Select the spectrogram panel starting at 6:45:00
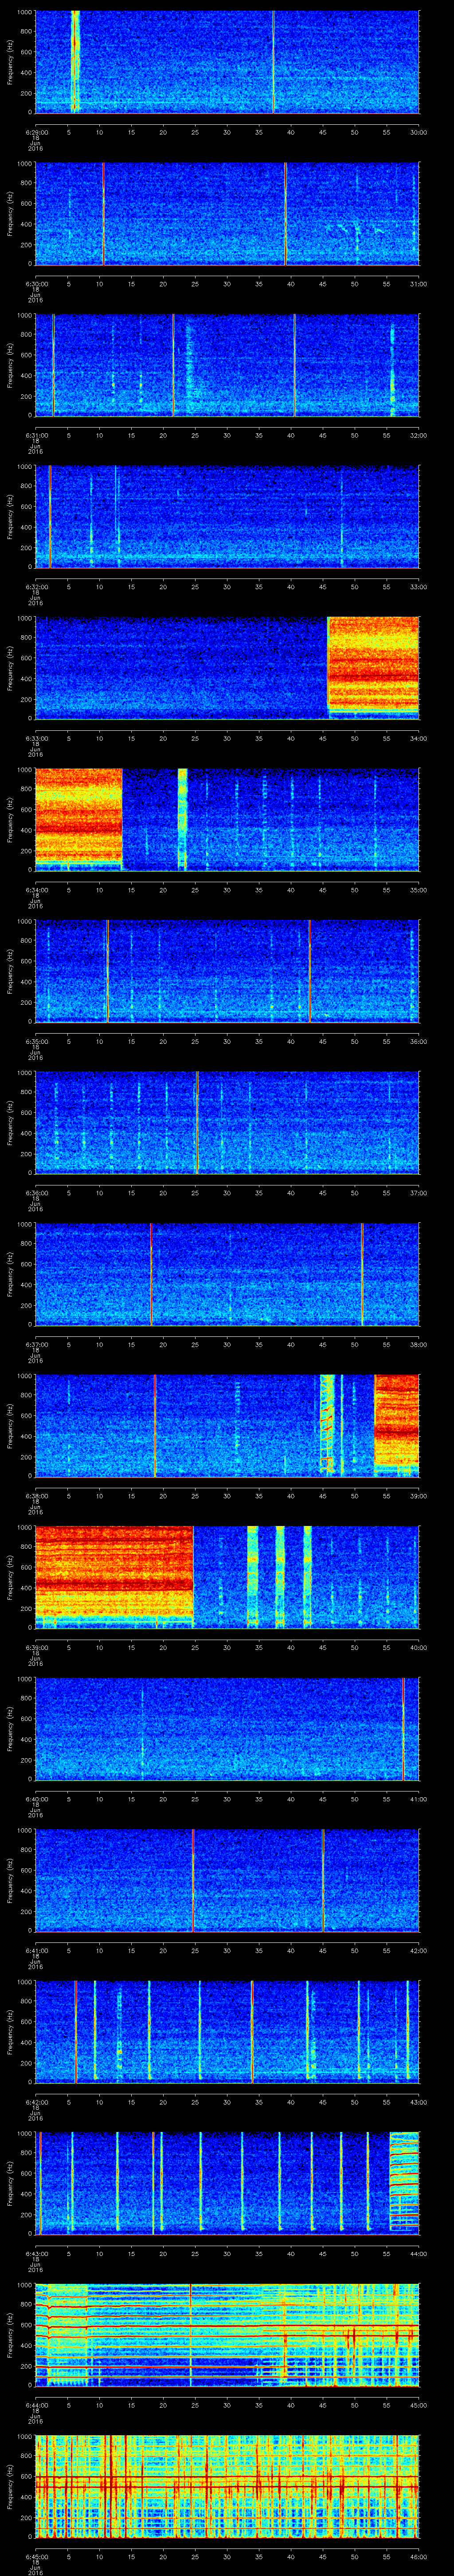 tap(227, 2486)
